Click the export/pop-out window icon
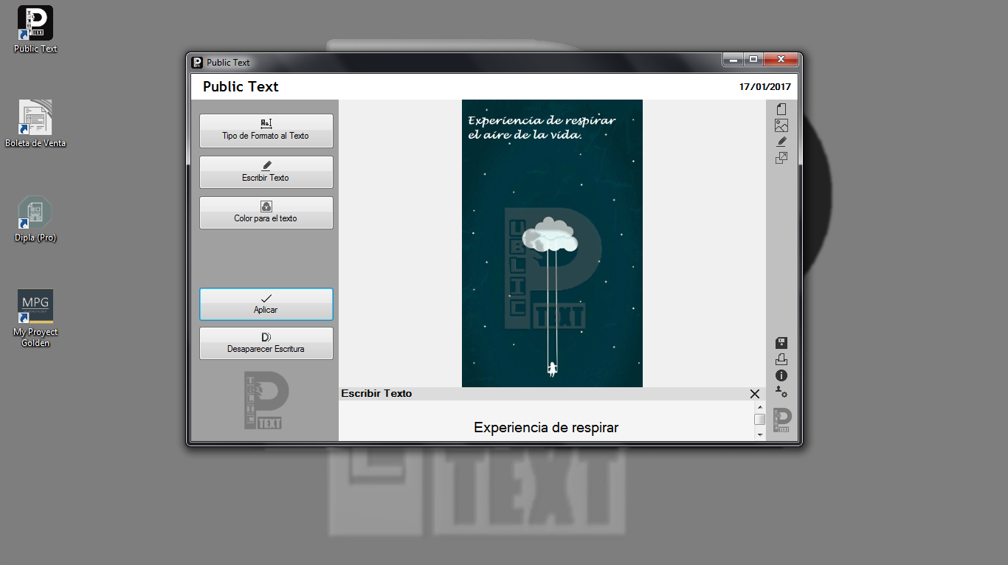 click(x=781, y=158)
